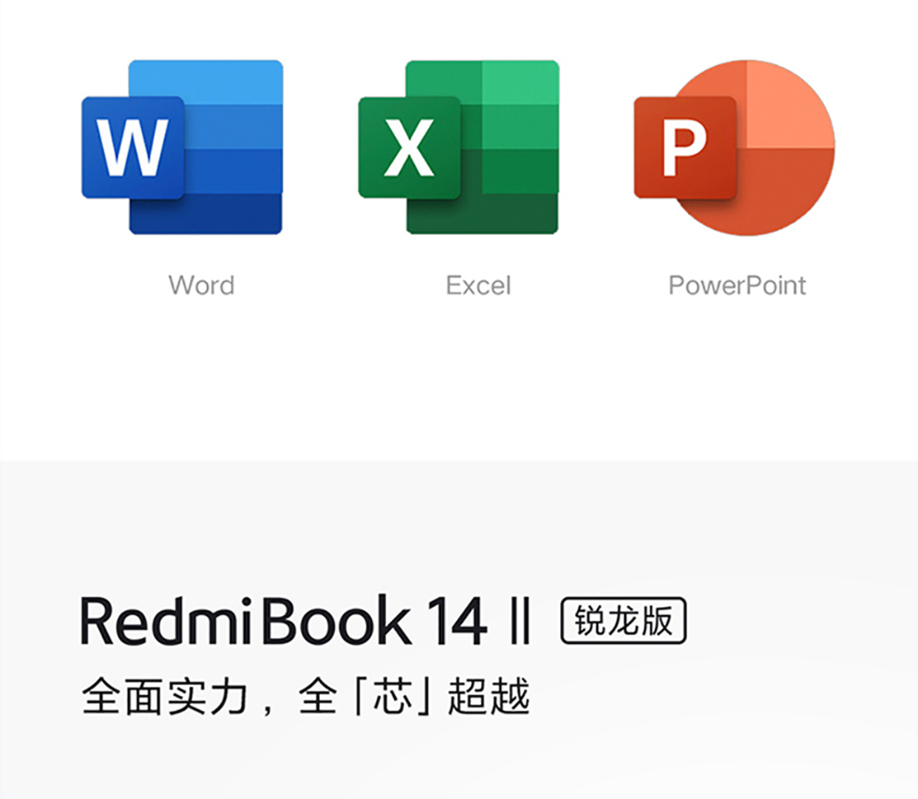Click the Microsoft PowerPoint icon
The height and width of the screenshot is (799, 918).
pyautogui.click(x=734, y=148)
